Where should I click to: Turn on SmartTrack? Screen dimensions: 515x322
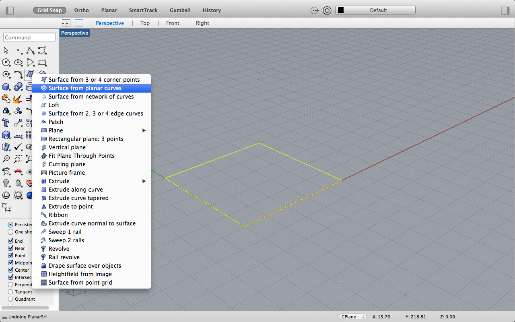143,10
